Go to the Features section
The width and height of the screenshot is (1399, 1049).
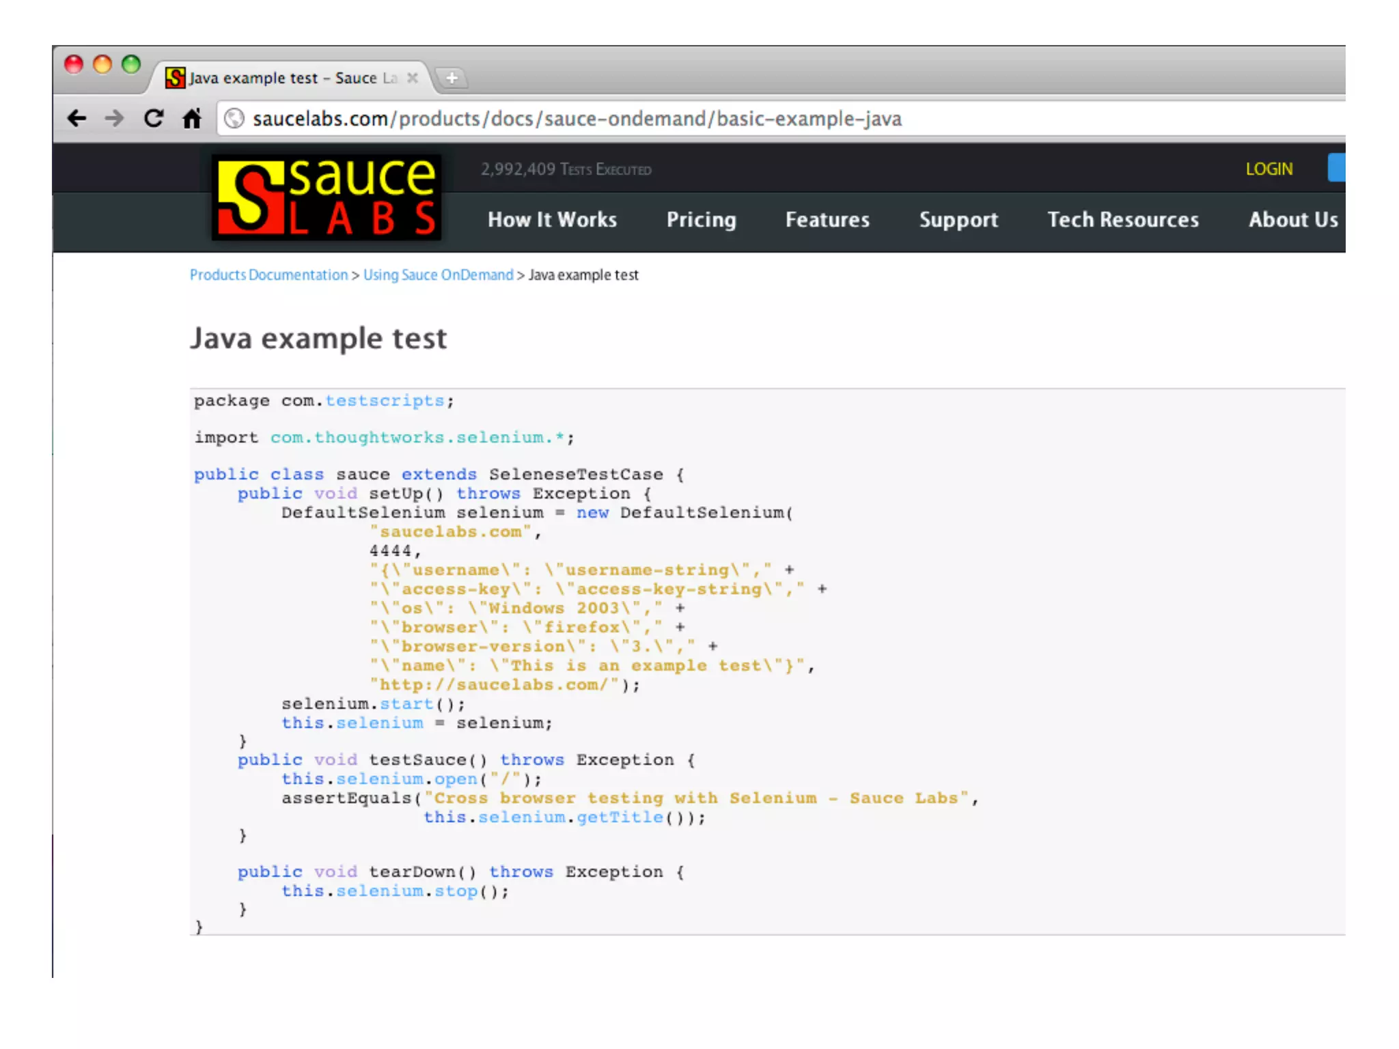827,220
